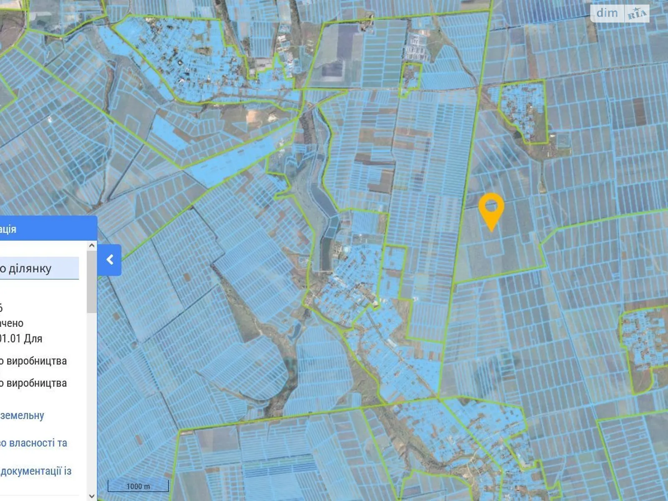The width and height of the screenshot is (668, 501).
Task: Click the '01.01 Для' purpose text
Action: click(x=21, y=338)
